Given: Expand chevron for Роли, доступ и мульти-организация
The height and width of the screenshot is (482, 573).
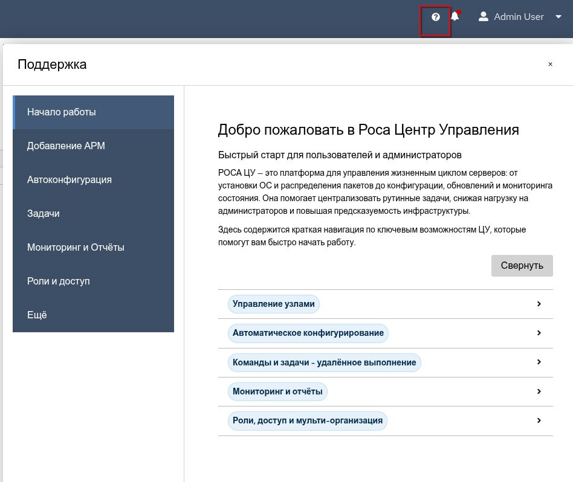Looking at the screenshot, I should coord(539,420).
